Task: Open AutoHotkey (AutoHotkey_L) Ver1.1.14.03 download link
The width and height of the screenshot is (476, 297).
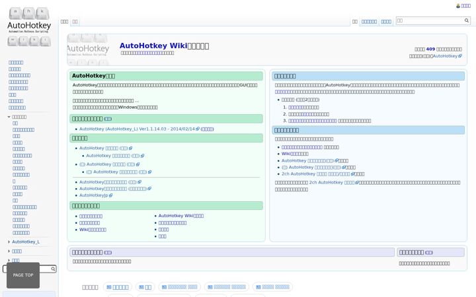Action: [137, 129]
